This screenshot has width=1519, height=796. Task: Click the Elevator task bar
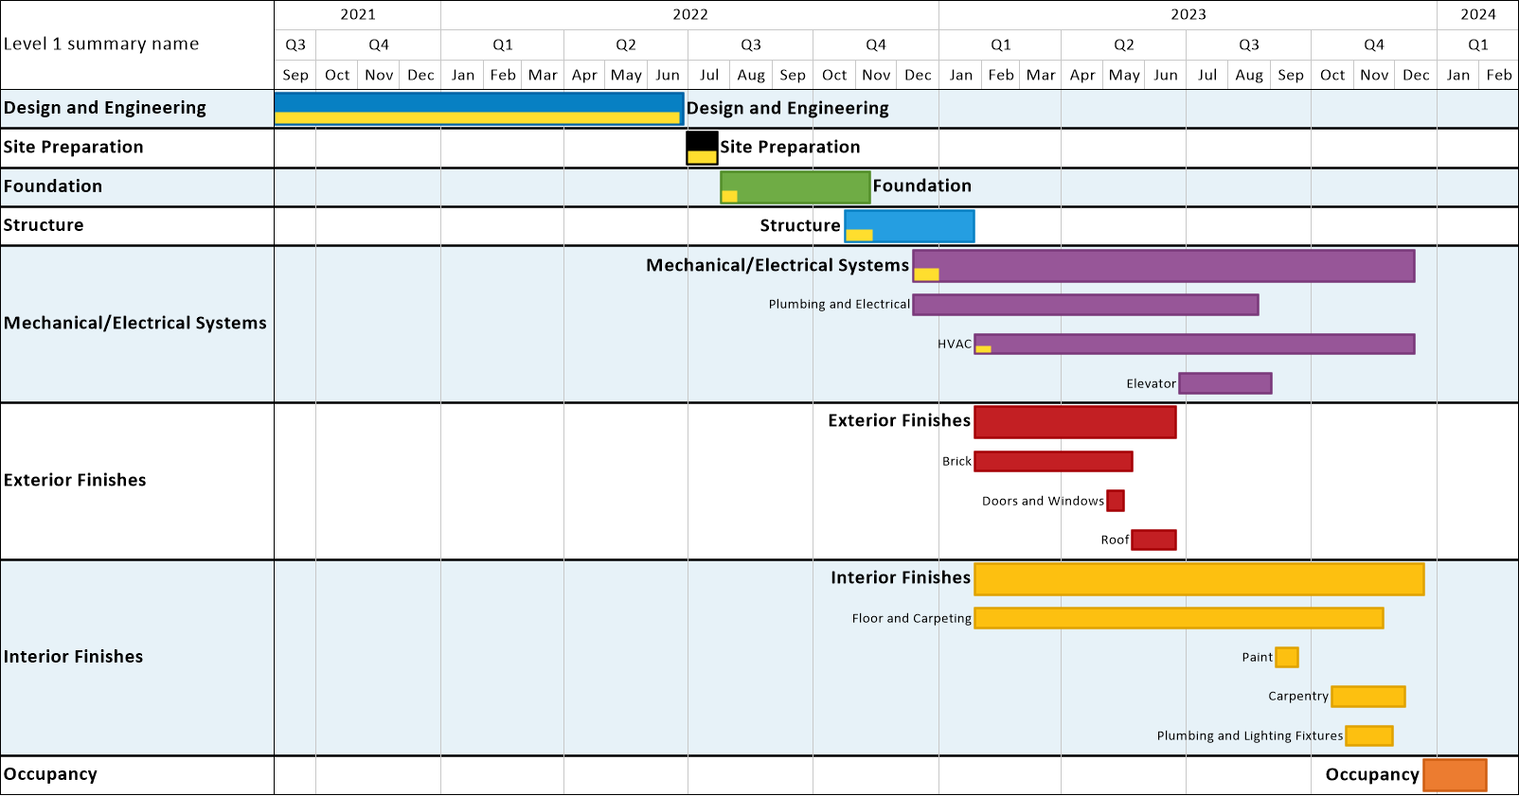click(1225, 383)
